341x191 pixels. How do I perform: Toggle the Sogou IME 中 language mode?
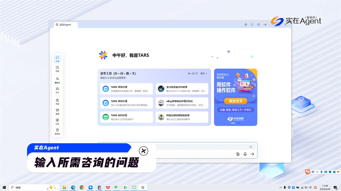point(313,172)
